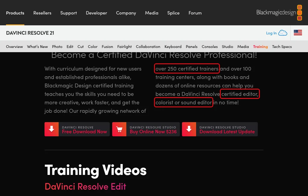Open the Tech Specs tab
This screenshot has width=308, height=196.
click(282, 47)
